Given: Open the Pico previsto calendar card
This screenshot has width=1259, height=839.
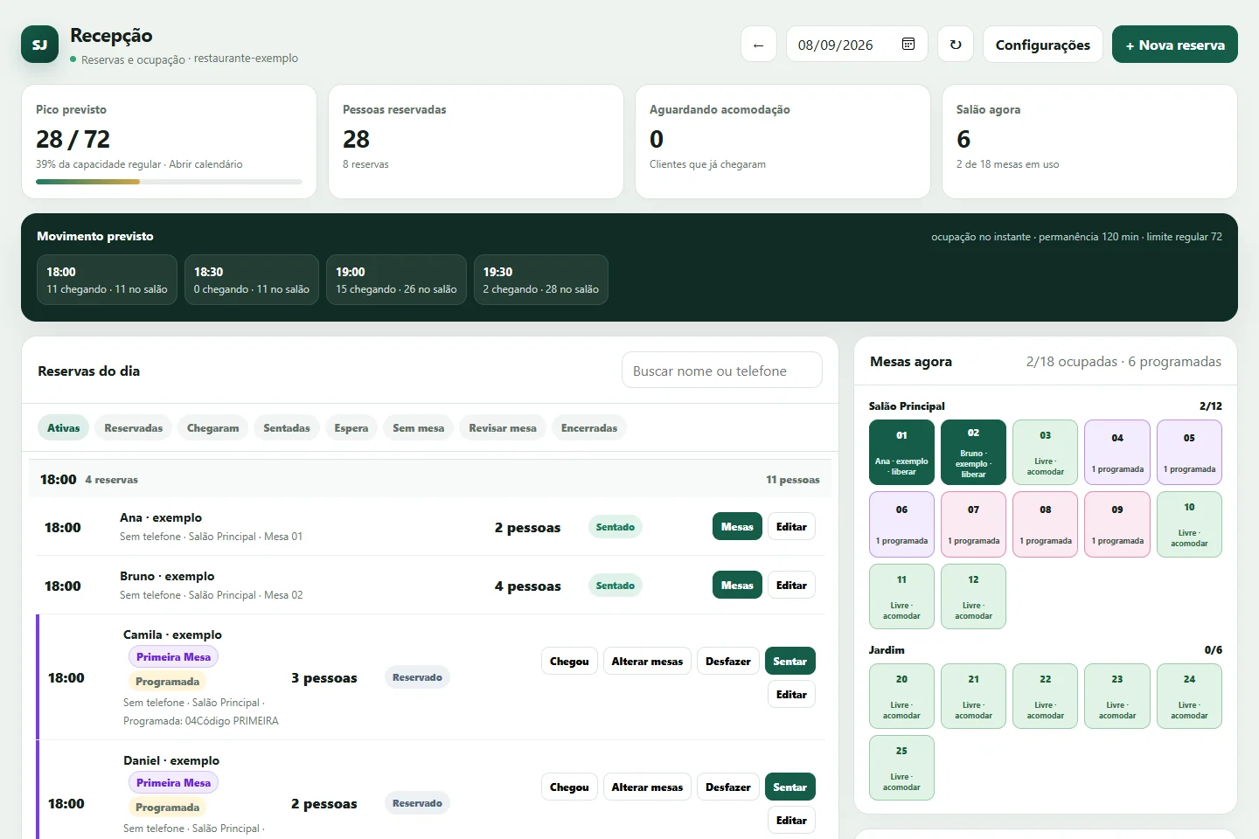Looking at the screenshot, I should [169, 142].
